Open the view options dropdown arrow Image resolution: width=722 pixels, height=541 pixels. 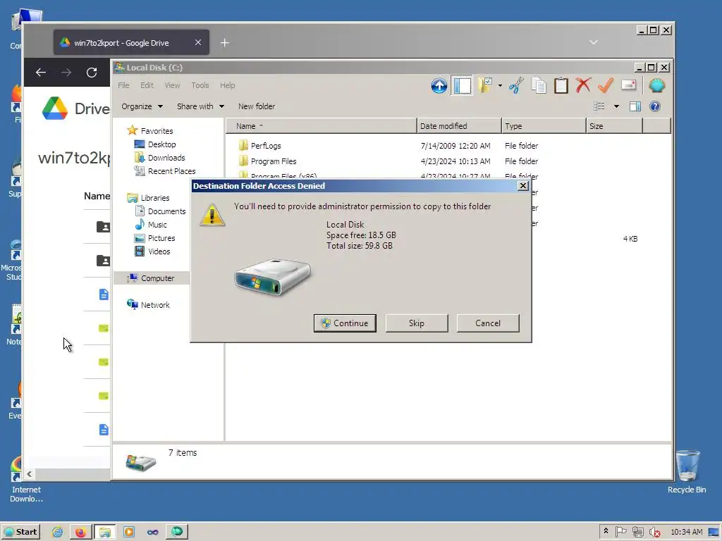[x=616, y=107]
